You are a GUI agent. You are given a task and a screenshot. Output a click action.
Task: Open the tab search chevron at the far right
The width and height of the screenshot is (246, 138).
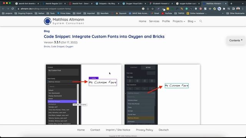(243, 3)
